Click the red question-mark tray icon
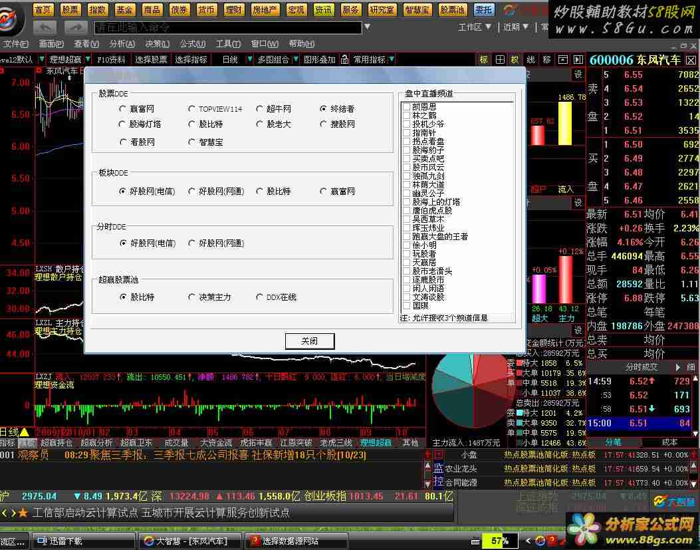The height and width of the screenshot is (550, 700). tap(552, 541)
